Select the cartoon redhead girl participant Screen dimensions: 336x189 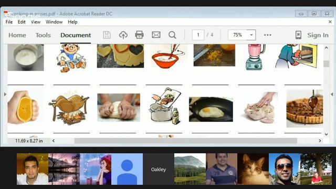(x=96, y=169)
